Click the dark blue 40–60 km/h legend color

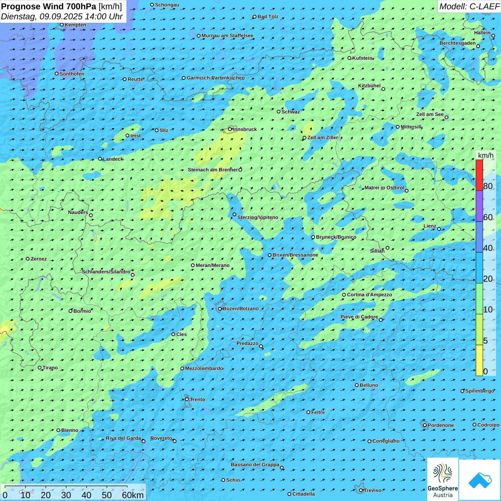click(479, 237)
